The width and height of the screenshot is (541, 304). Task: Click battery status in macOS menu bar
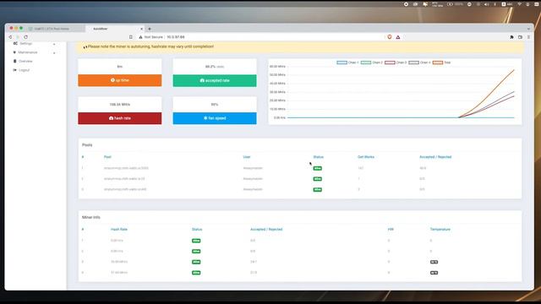point(455,4)
